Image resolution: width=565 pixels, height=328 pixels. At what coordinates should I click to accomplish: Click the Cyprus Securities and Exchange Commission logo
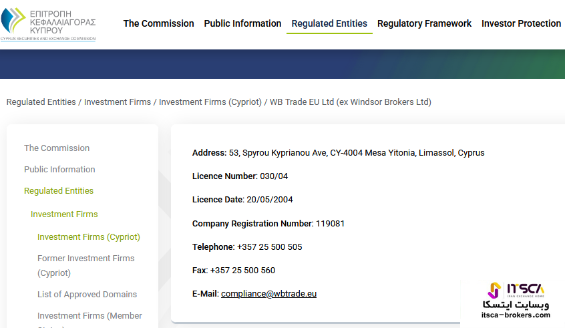[48, 23]
